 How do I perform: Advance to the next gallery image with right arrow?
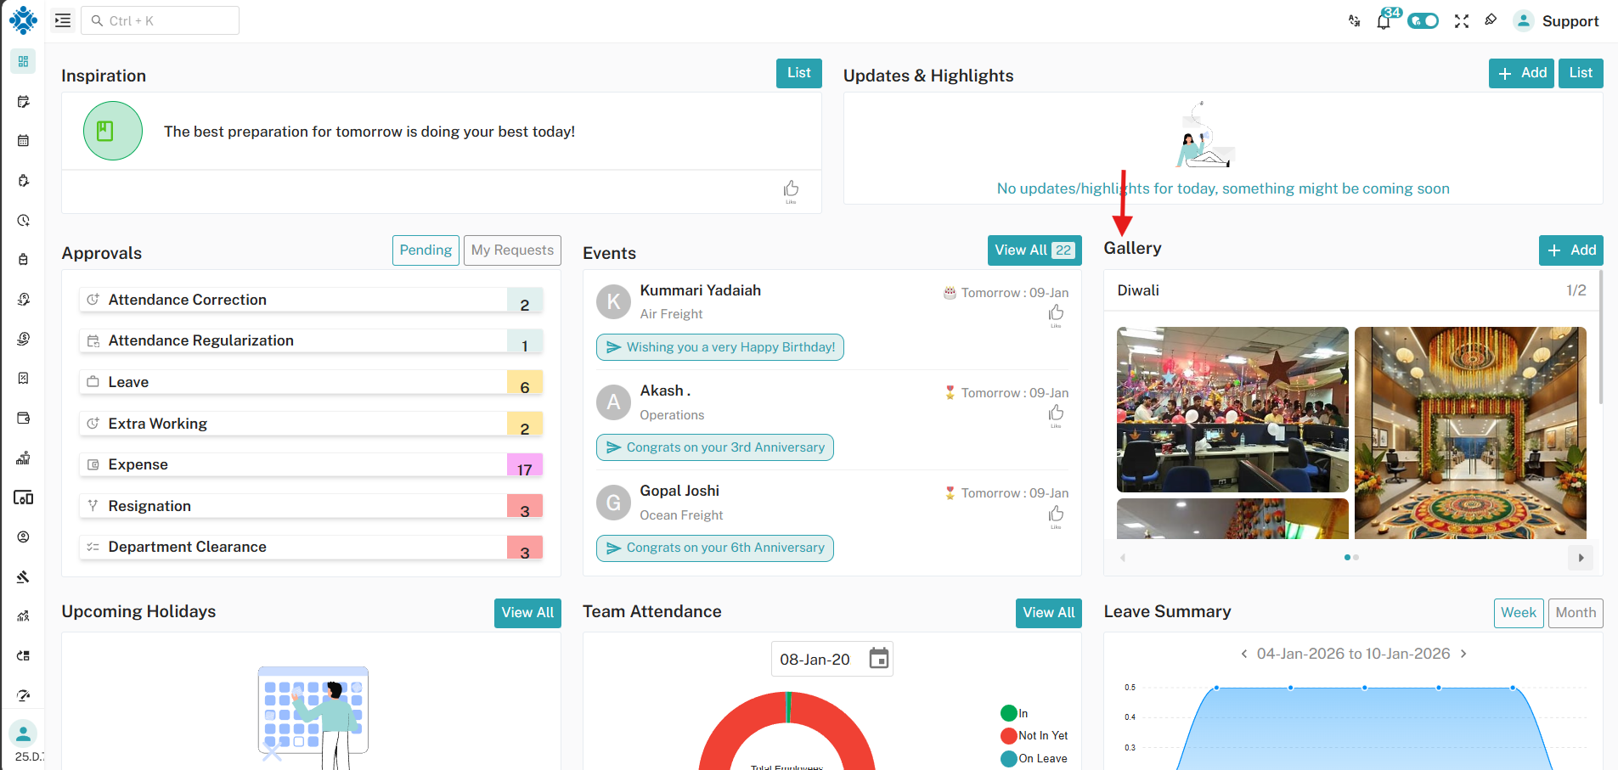[1581, 558]
